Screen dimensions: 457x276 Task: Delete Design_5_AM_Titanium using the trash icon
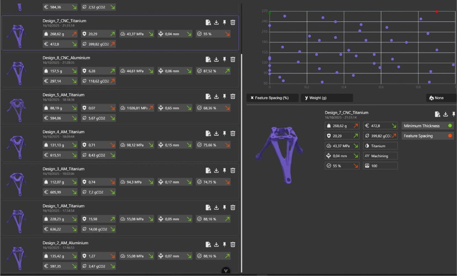point(233,96)
